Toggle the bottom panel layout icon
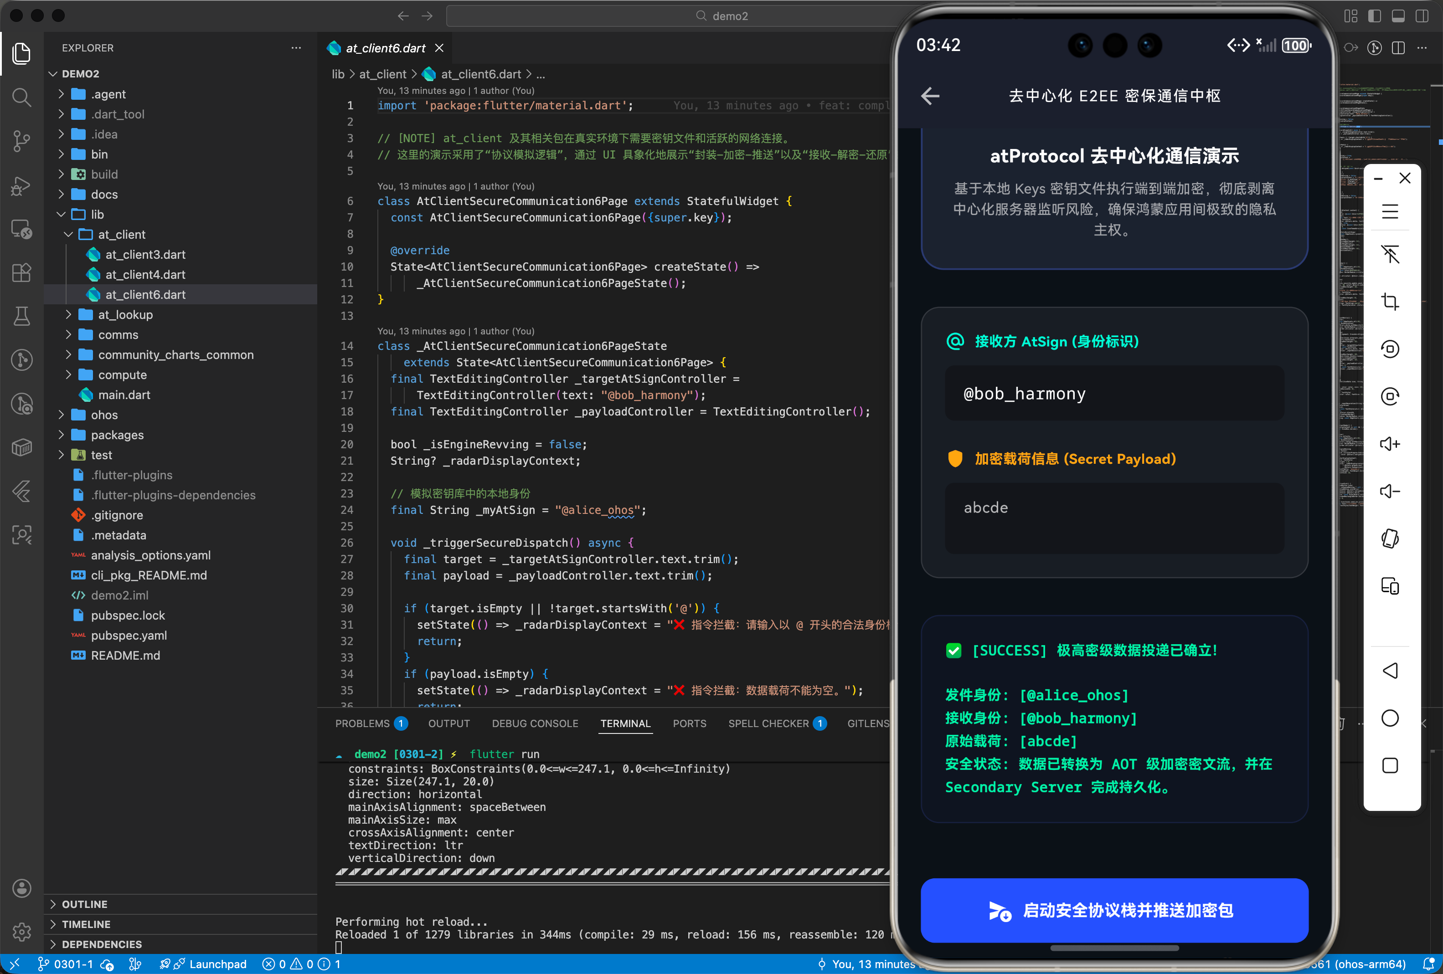 (x=1398, y=15)
